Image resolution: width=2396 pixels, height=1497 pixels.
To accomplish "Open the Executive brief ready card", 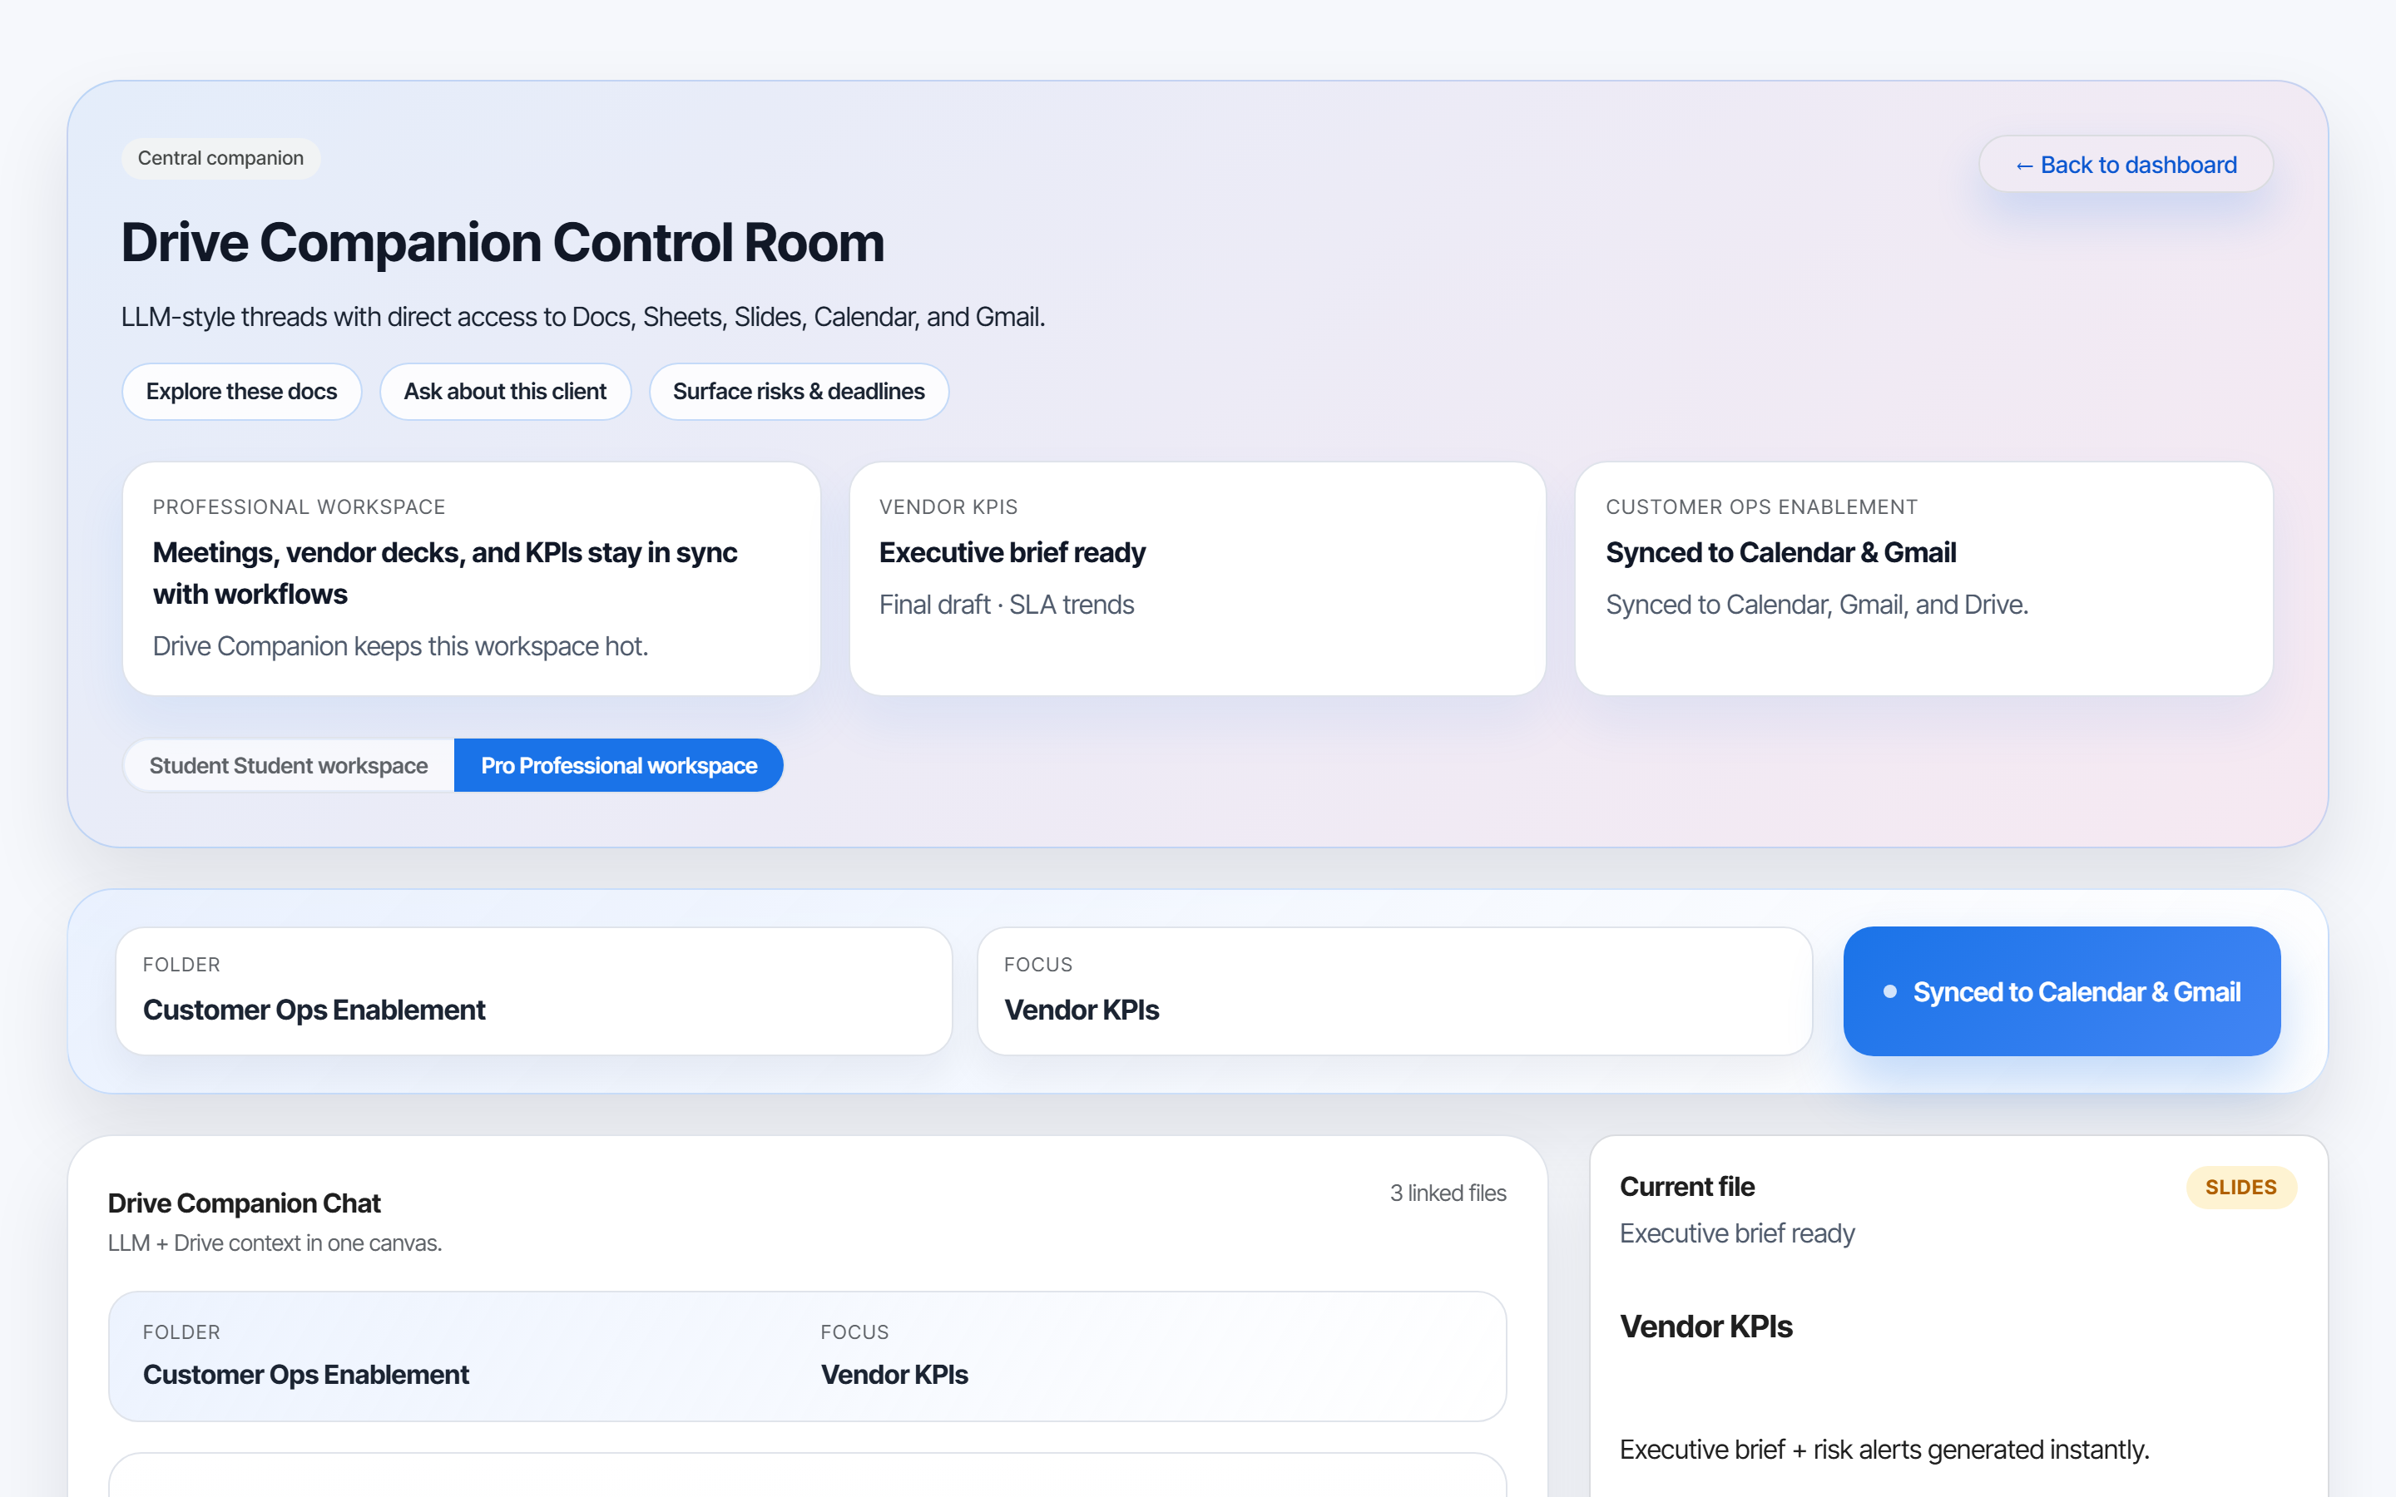I will click(x=1197, y=578).
